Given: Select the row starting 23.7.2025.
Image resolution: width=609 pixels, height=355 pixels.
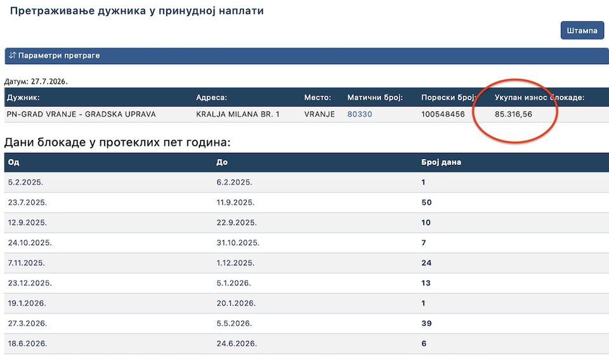Looking at the screenshot, I should click(307, 202).
